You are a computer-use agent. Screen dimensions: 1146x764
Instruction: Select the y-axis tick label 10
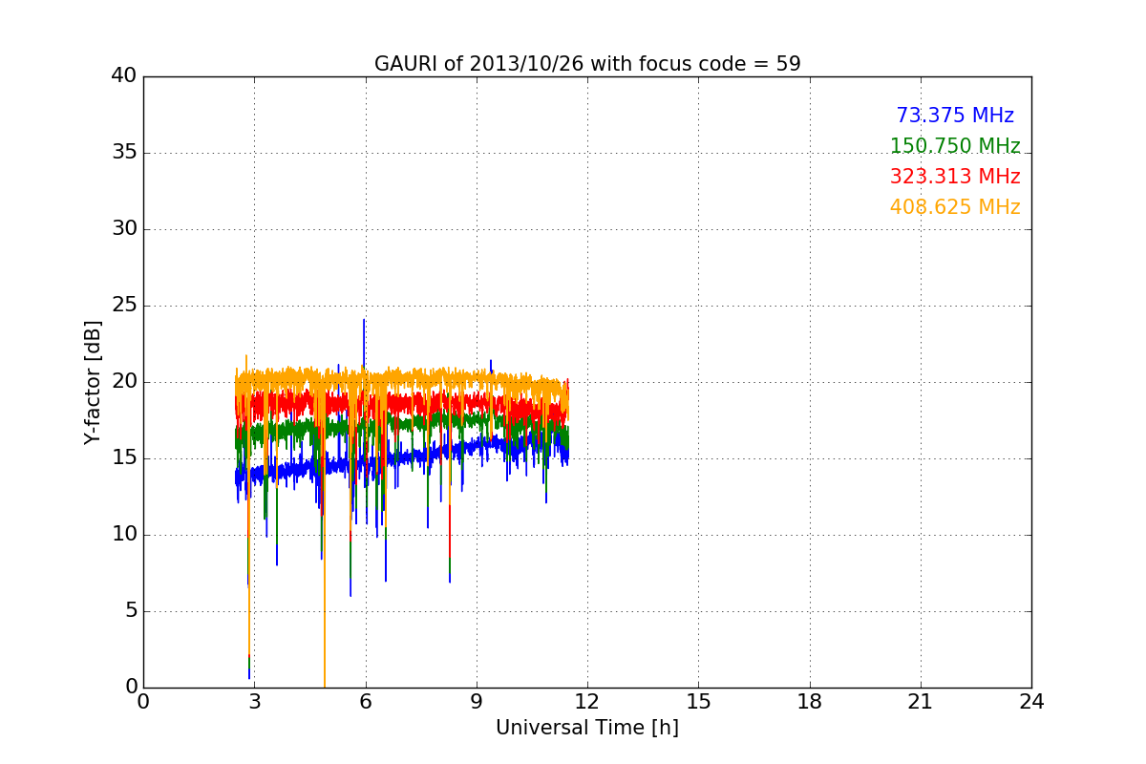click(x=124, y=535)
